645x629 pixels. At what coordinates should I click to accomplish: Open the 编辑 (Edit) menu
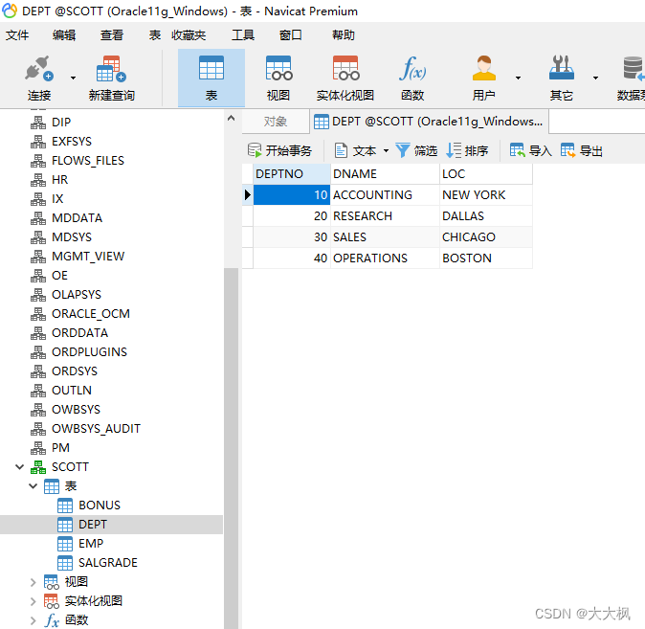click(x=64, y=35)
